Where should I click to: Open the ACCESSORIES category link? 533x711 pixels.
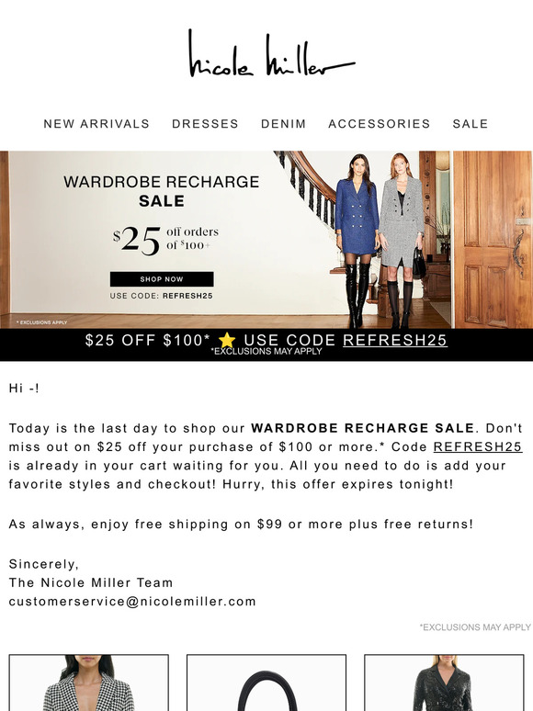point(380,124)
